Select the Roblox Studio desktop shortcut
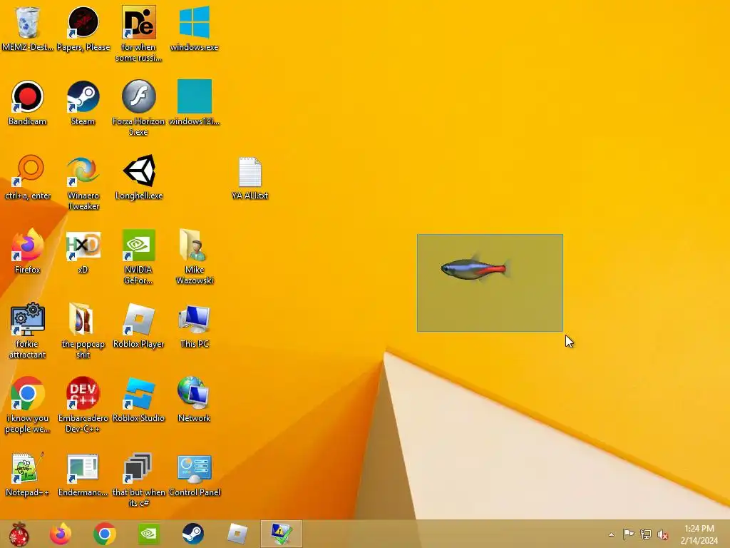The height and width of the screenshot is (548, 730). [x=138, y=400]
